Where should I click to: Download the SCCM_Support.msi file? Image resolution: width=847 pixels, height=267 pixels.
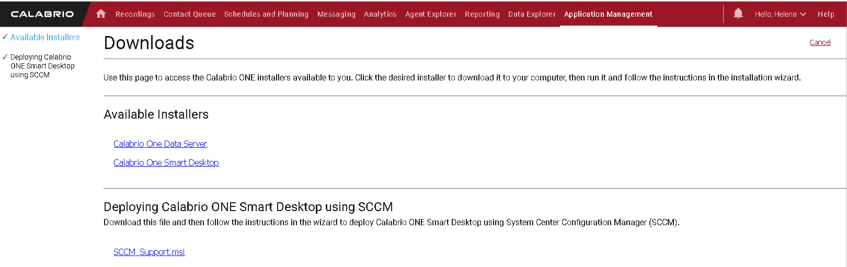149,252
